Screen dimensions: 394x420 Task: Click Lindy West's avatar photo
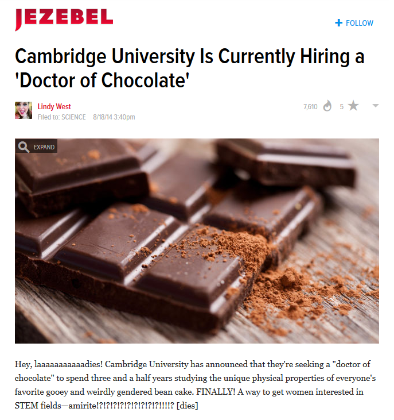click(x=24, y=110)
